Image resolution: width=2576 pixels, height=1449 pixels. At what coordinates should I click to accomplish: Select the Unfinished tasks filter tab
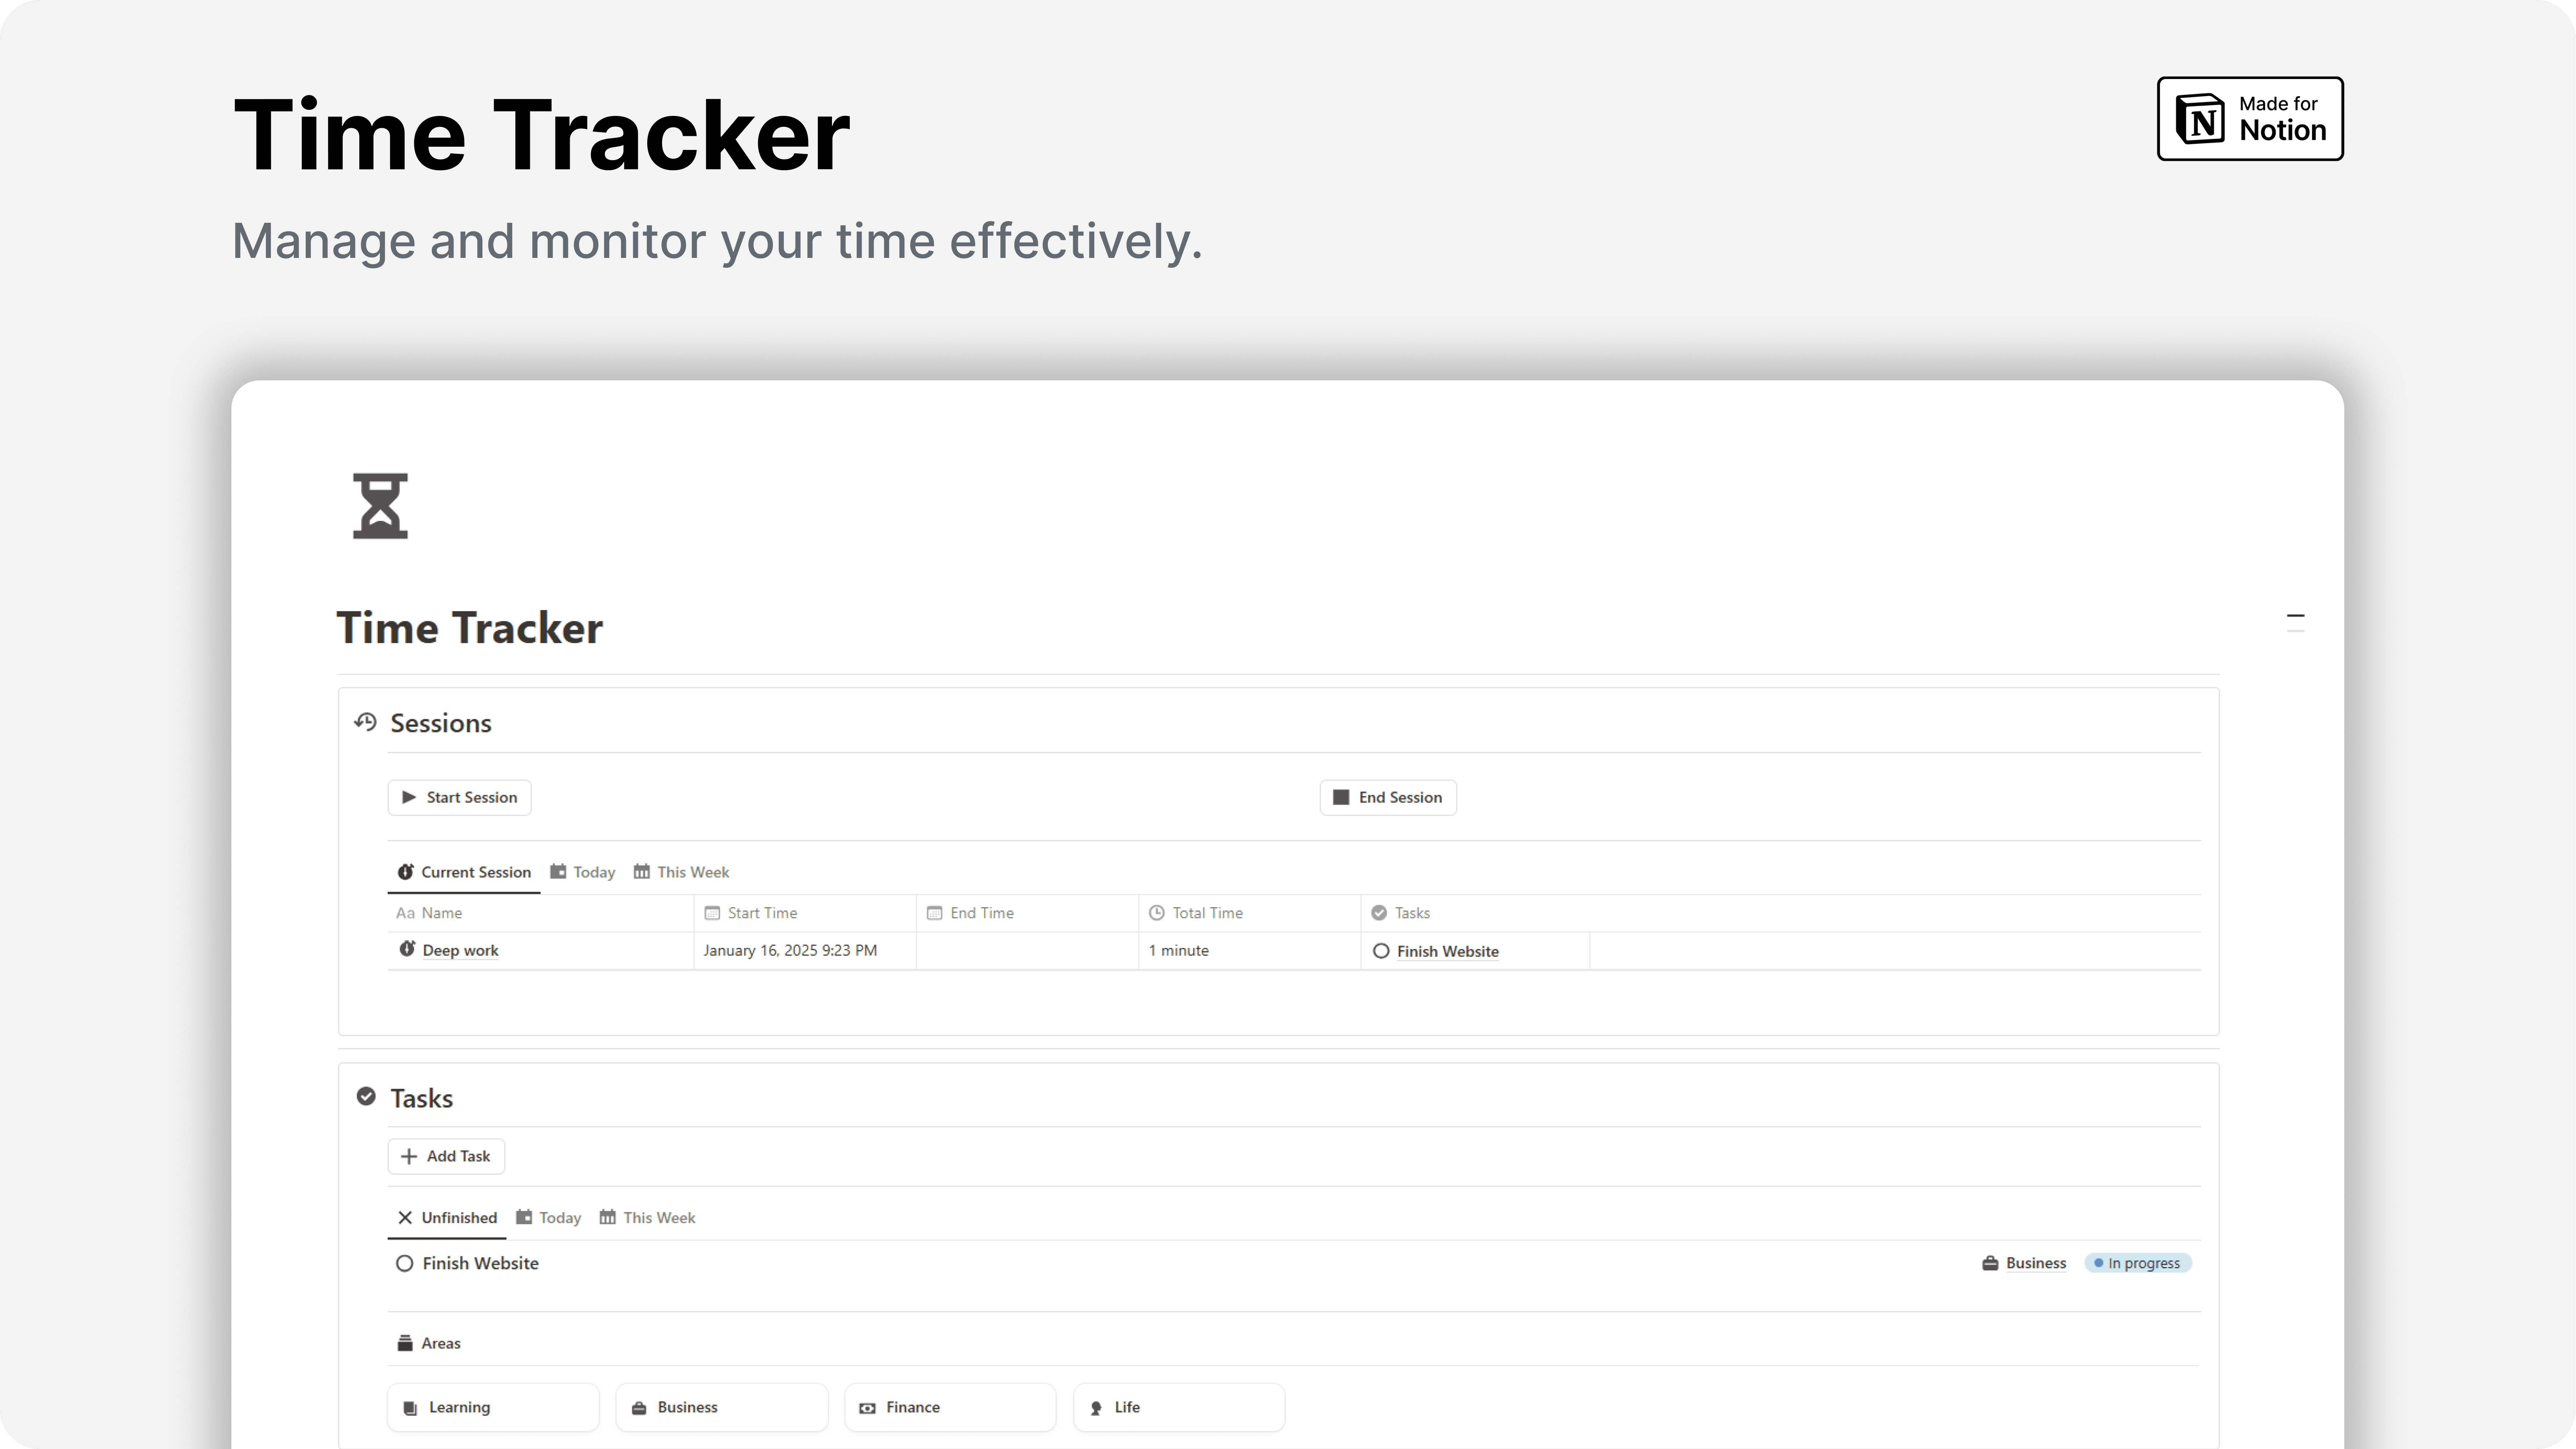[448, 1217]
